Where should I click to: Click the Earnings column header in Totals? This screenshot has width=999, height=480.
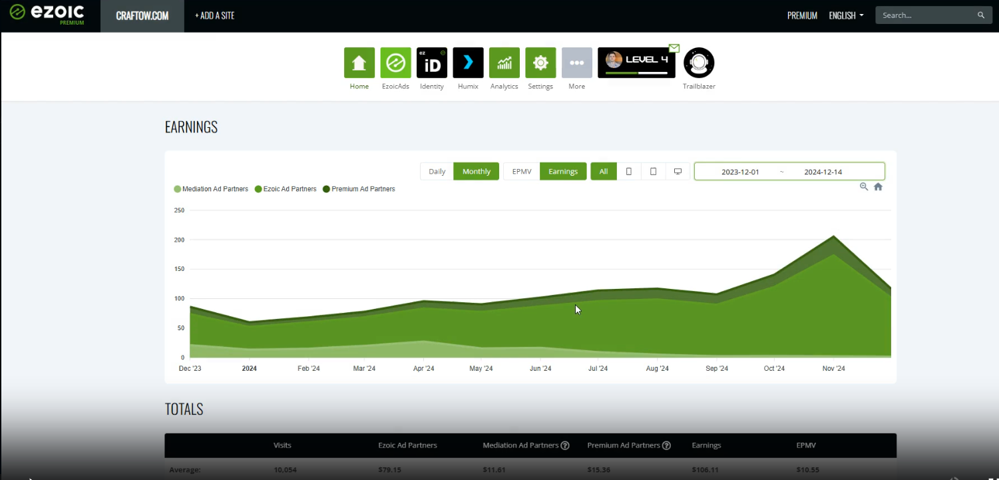pyautogui.click(x=706, y=445)
